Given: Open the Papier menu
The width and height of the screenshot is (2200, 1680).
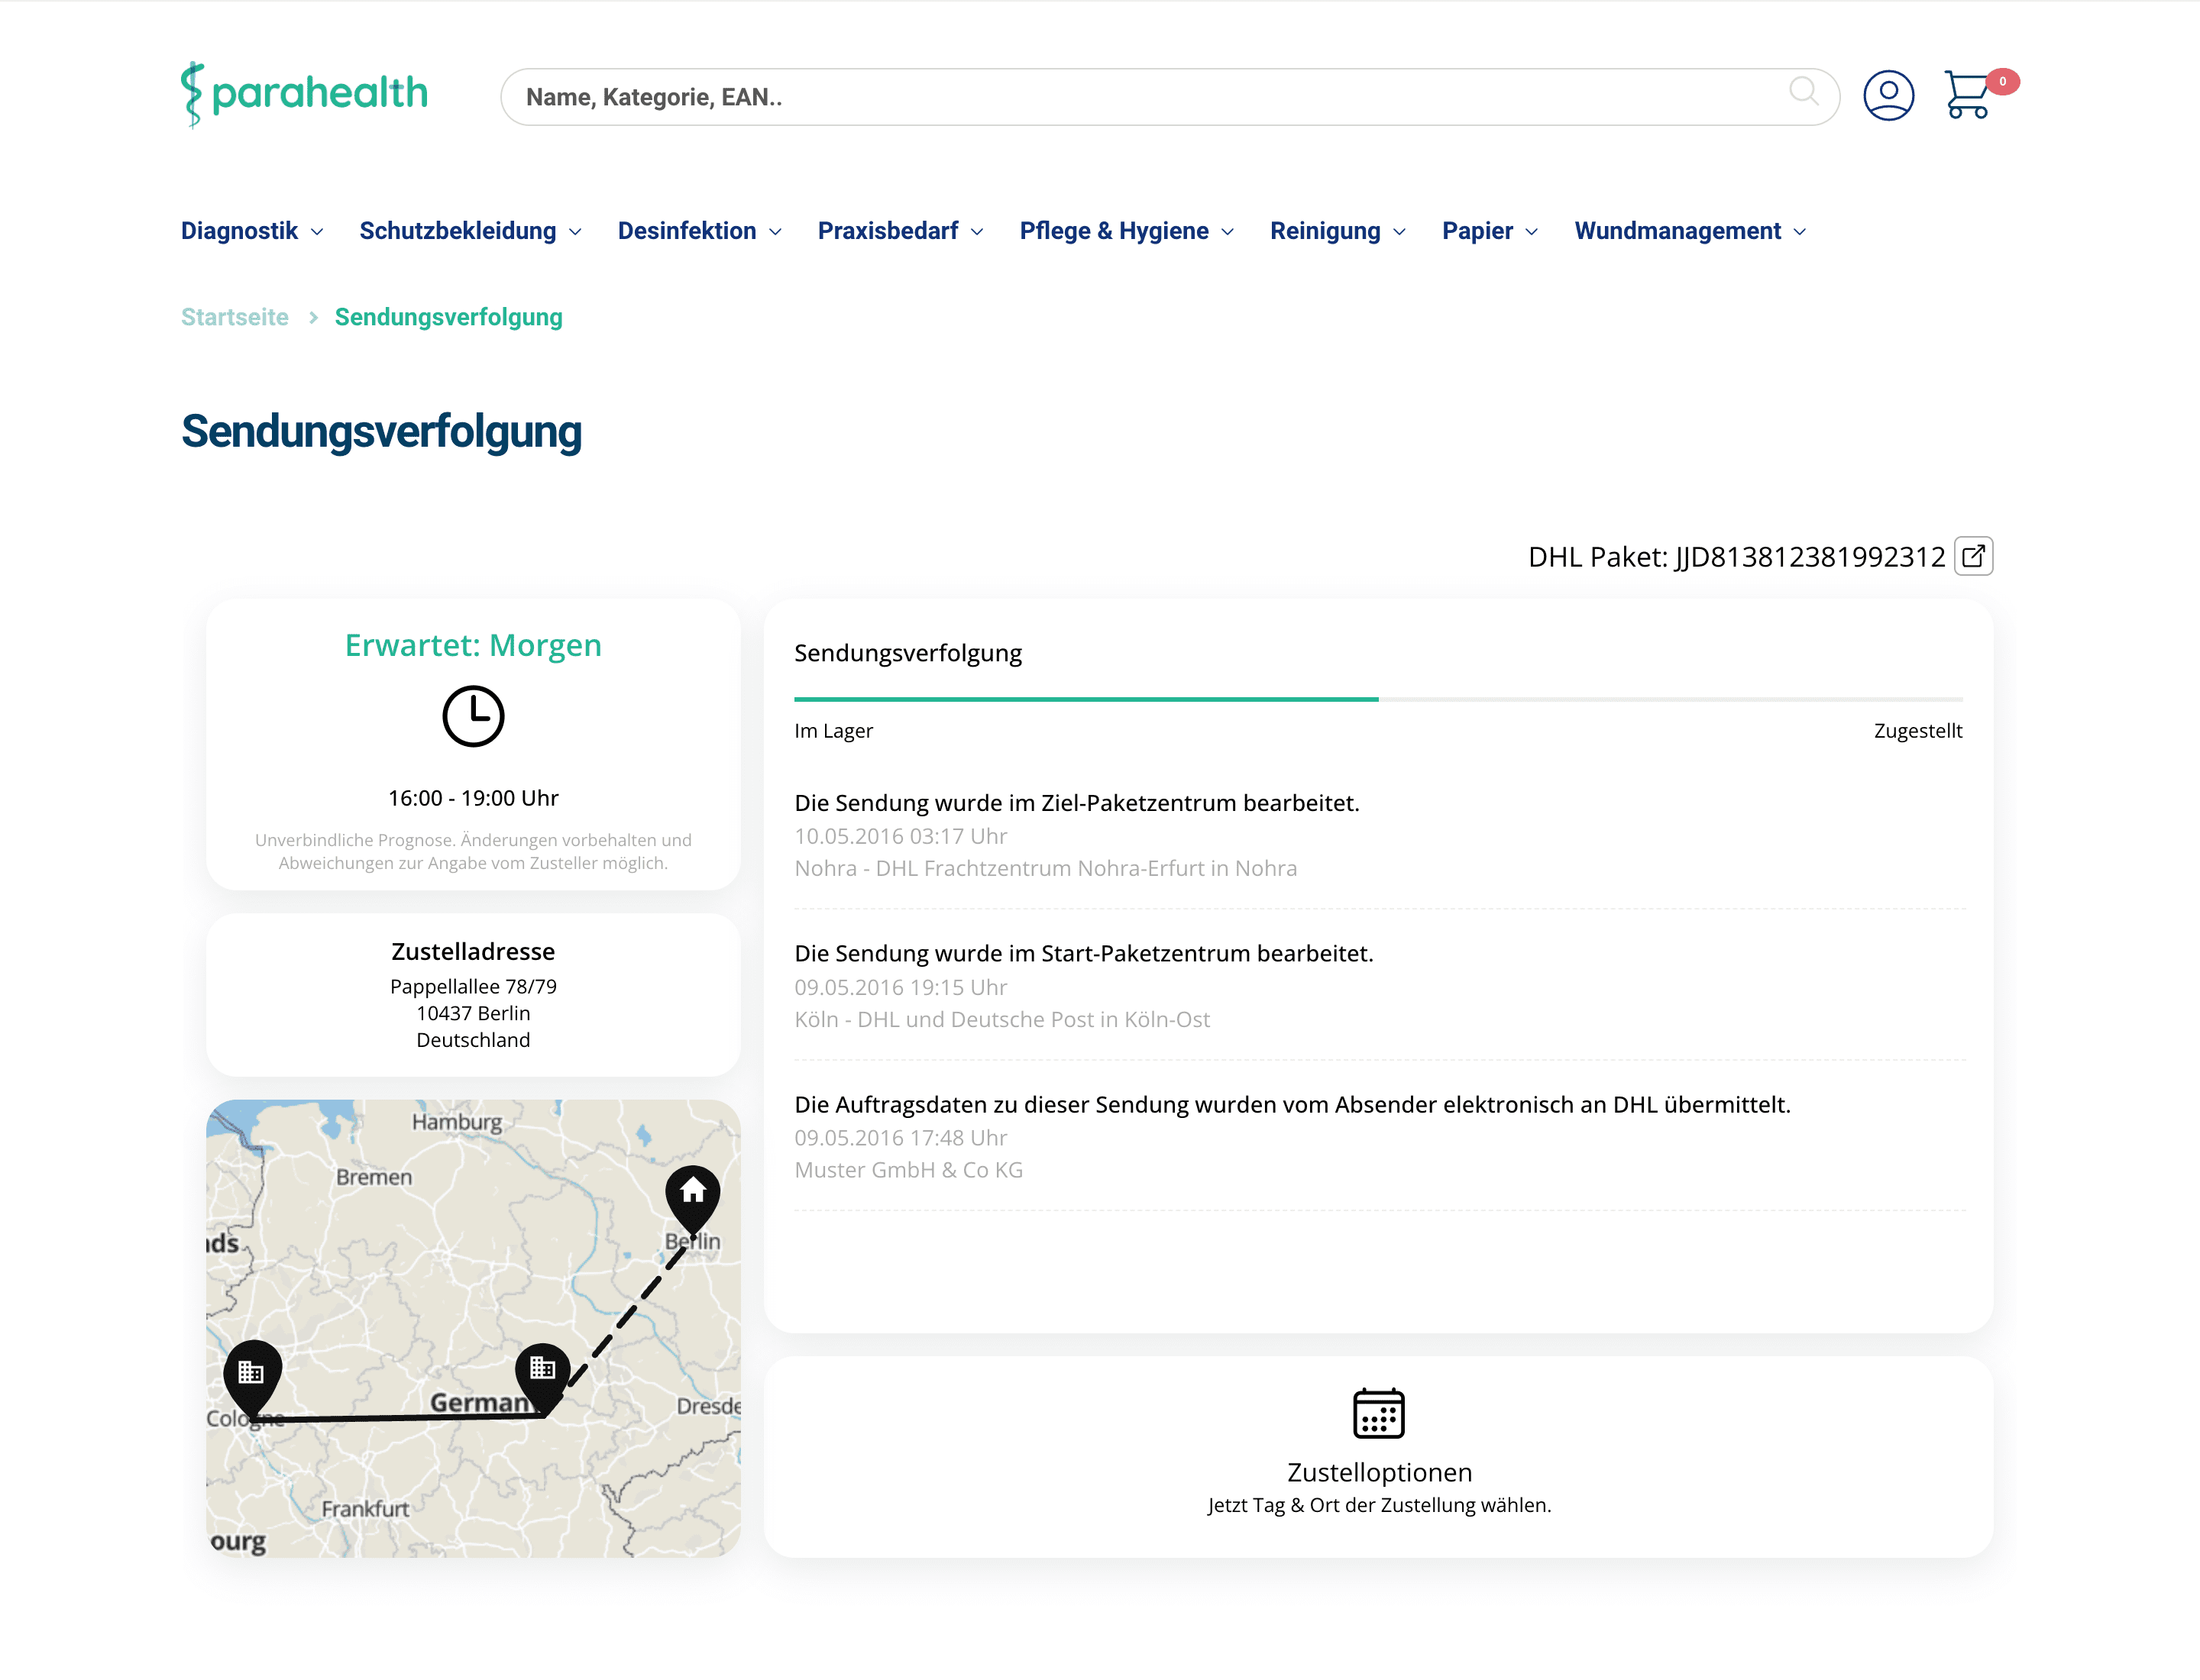Looking at the screenshot, I should point(1477,231).
